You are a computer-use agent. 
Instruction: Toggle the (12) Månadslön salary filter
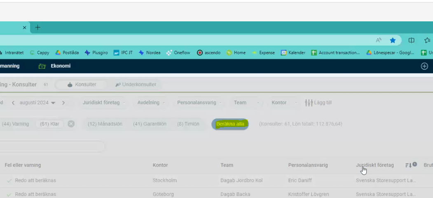tap(105, 124)
